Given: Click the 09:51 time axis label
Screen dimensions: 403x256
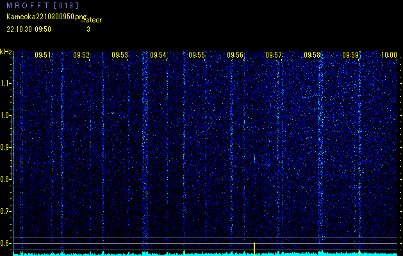Looking at the screenshot, I should 43,54.
